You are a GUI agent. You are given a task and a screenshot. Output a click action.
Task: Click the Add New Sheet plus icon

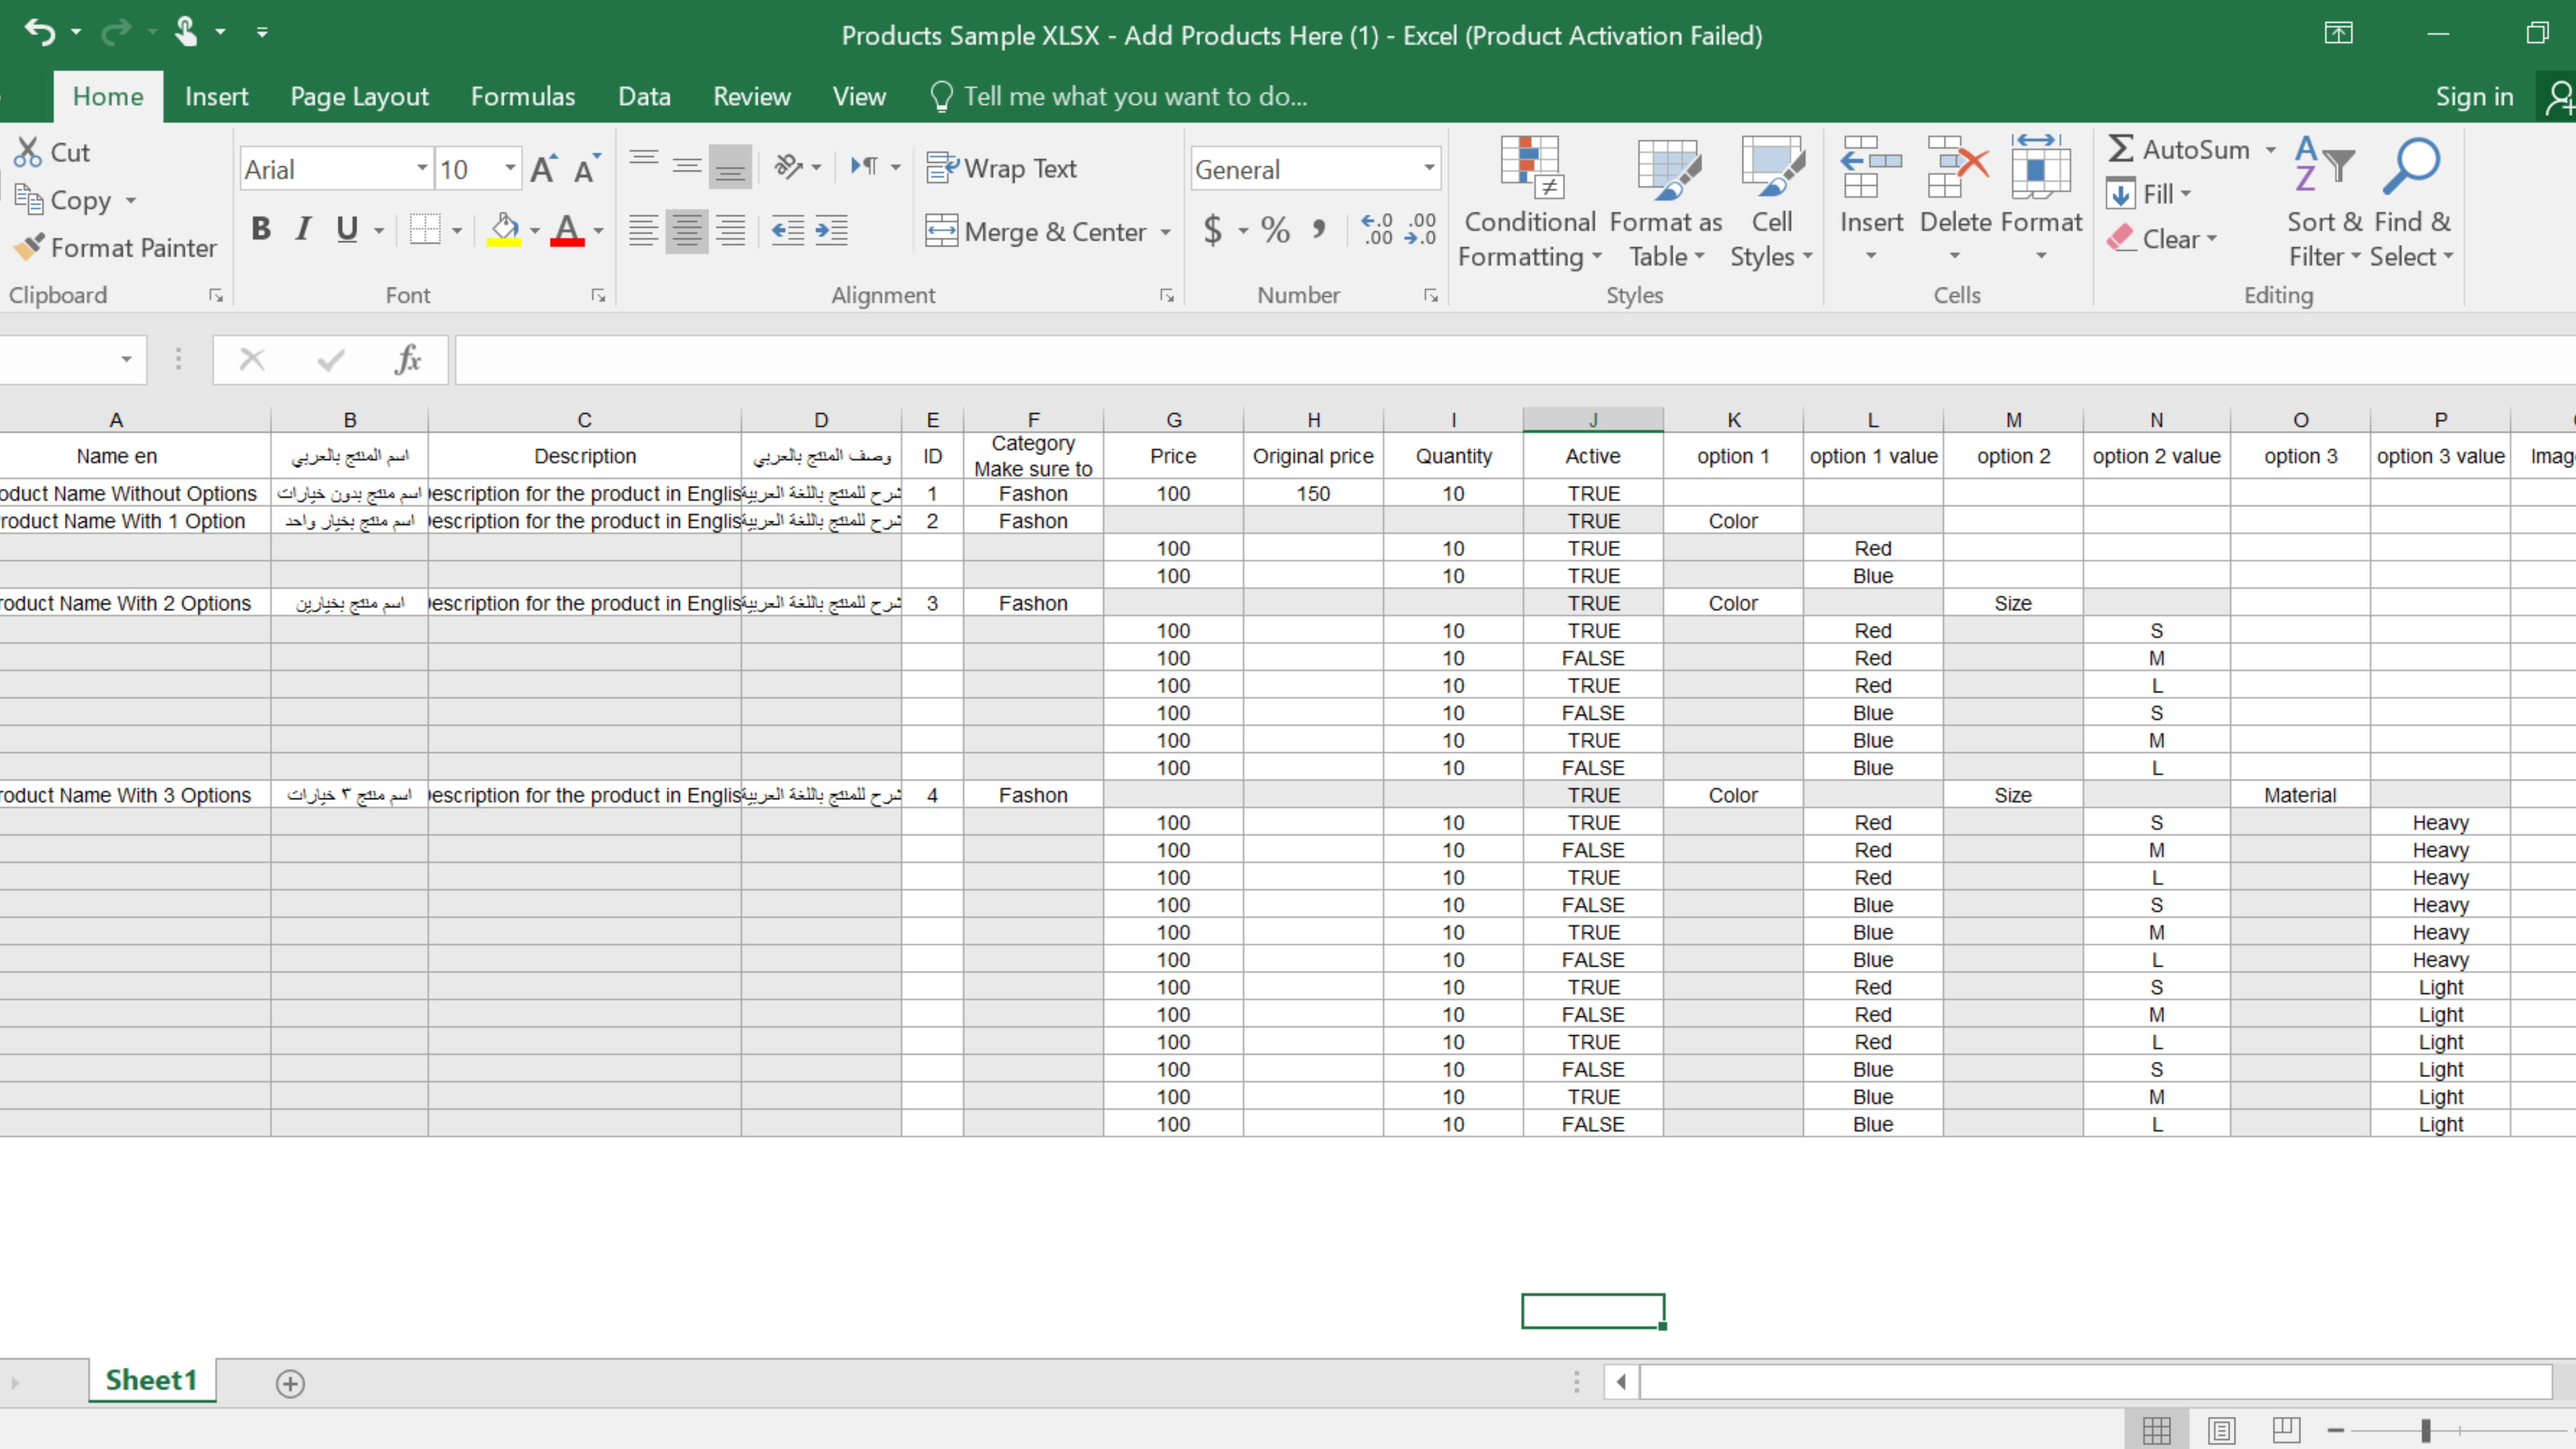point(290,1383)
